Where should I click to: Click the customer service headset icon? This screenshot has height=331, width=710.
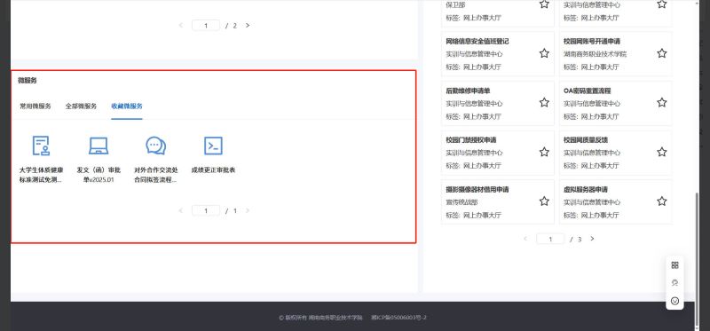point(674,283)
